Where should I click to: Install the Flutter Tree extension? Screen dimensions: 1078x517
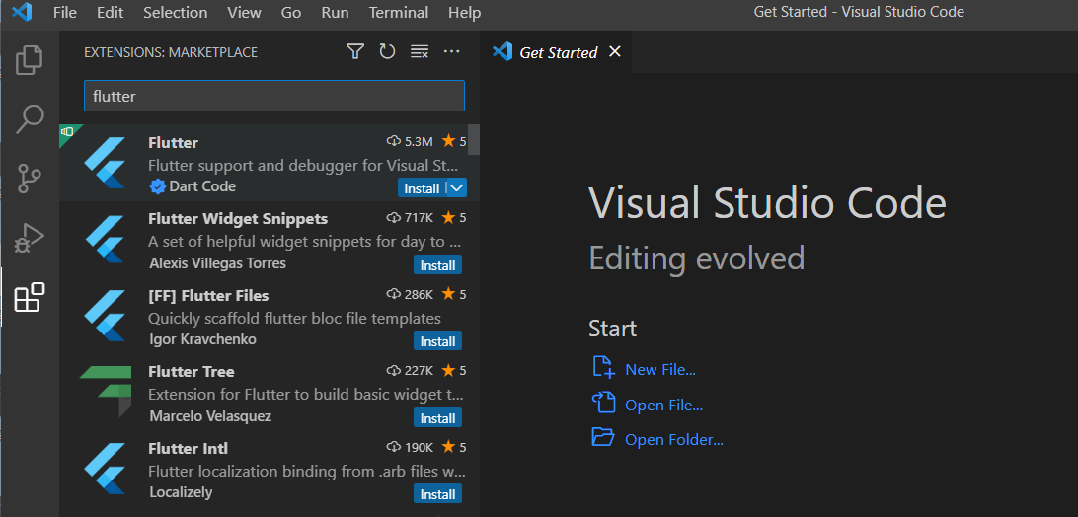[x=438, y=418]
